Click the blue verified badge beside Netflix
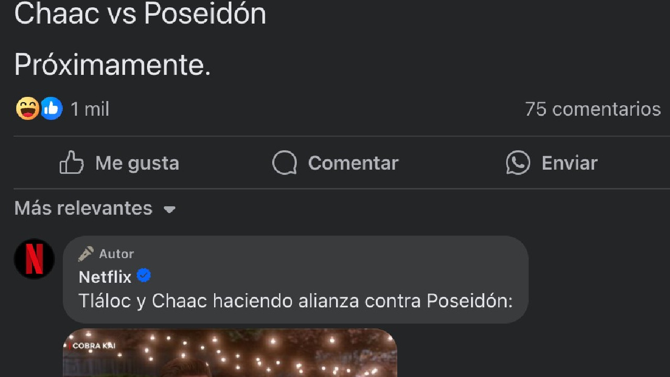The height and width of the screenshot is (377, 670). pyautogui.click(x=144, y=275)
